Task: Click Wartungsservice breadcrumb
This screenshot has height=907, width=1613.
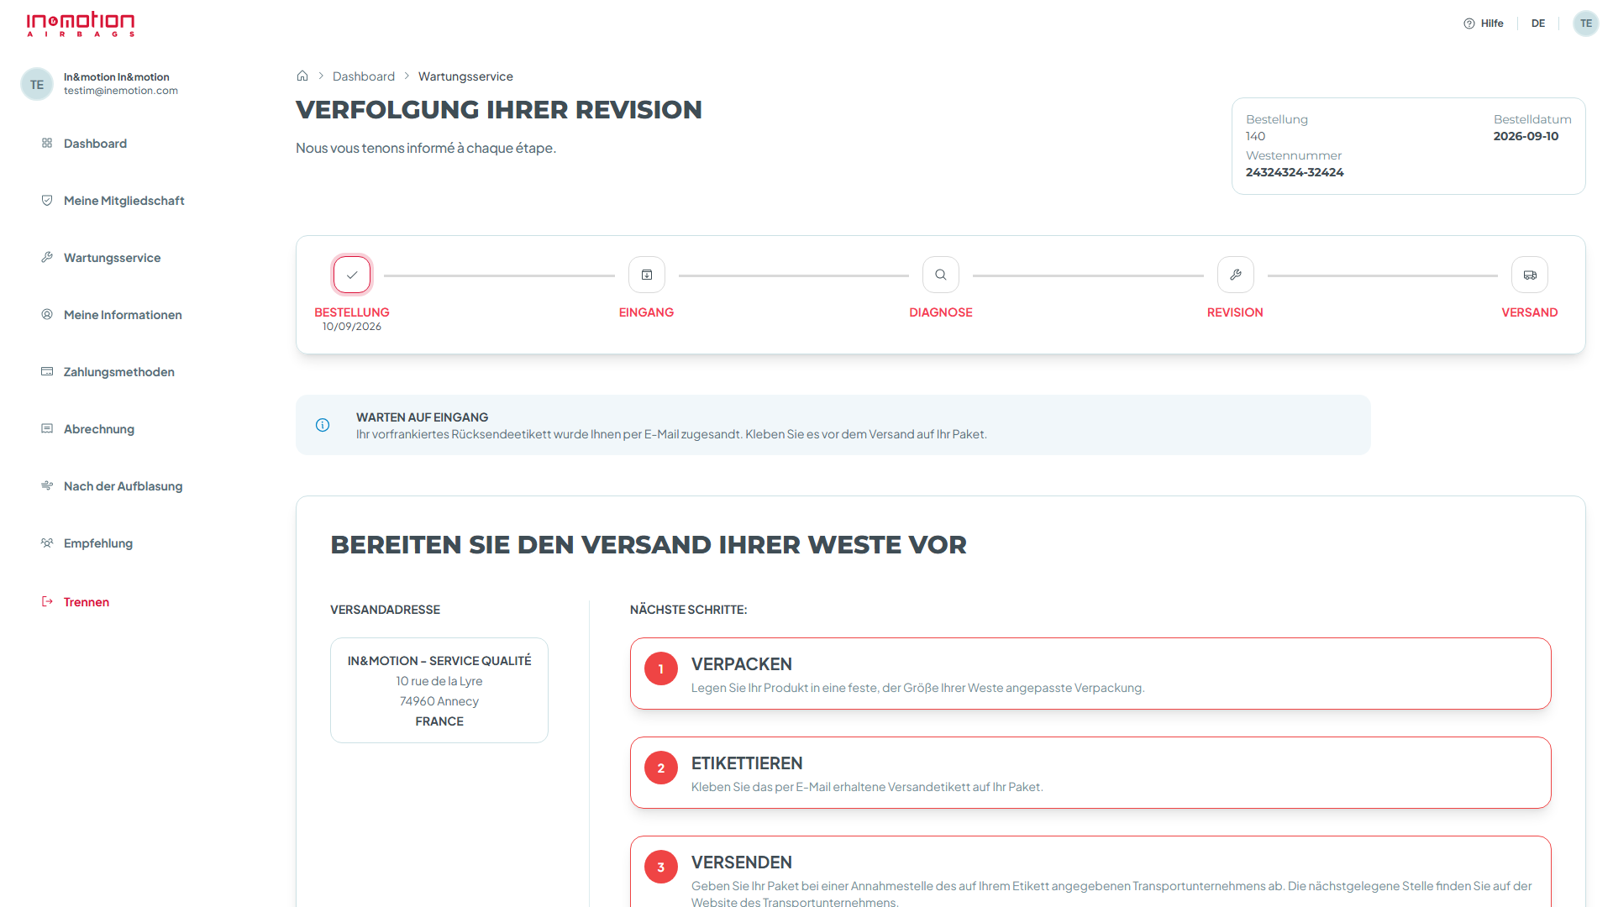Action: pyautogui.click(x=465, y=76)
